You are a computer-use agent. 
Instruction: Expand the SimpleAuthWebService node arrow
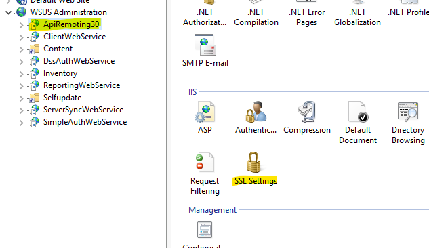(21, 123)
